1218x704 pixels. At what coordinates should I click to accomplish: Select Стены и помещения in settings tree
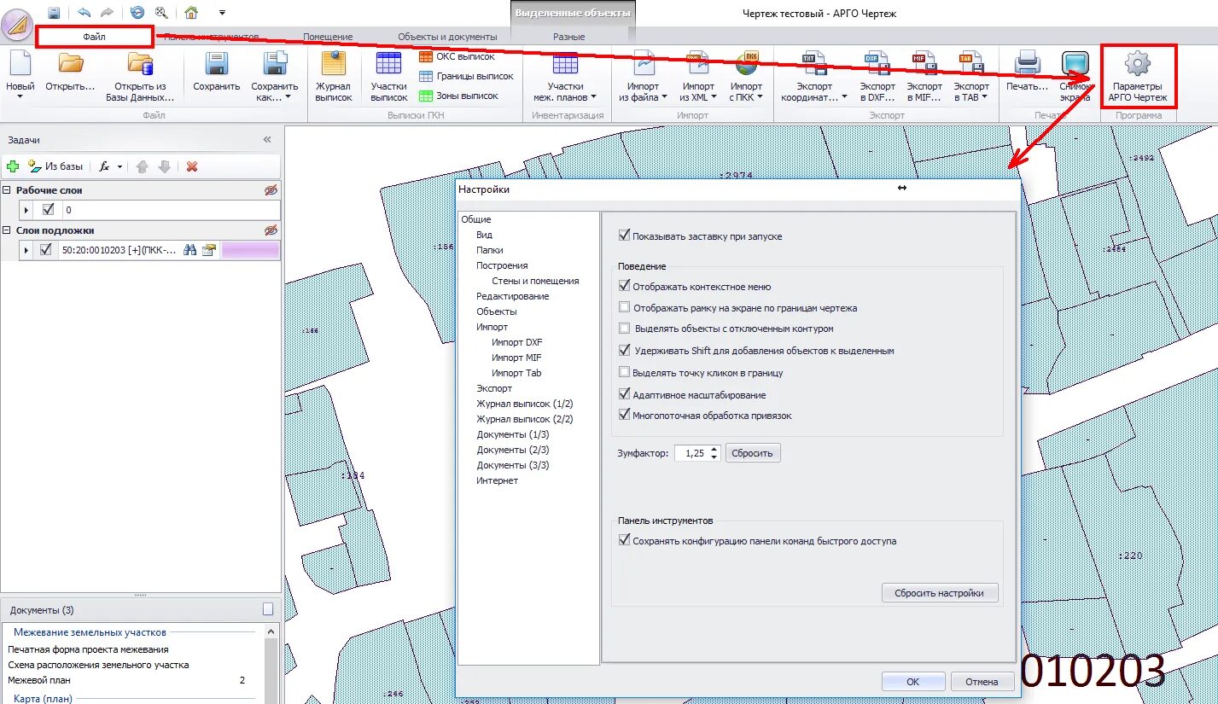point(535,281)
